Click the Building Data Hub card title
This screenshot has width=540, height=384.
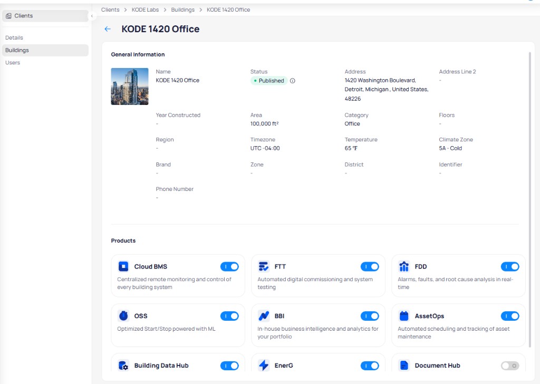pyautogui.click(x=161, y=366)
